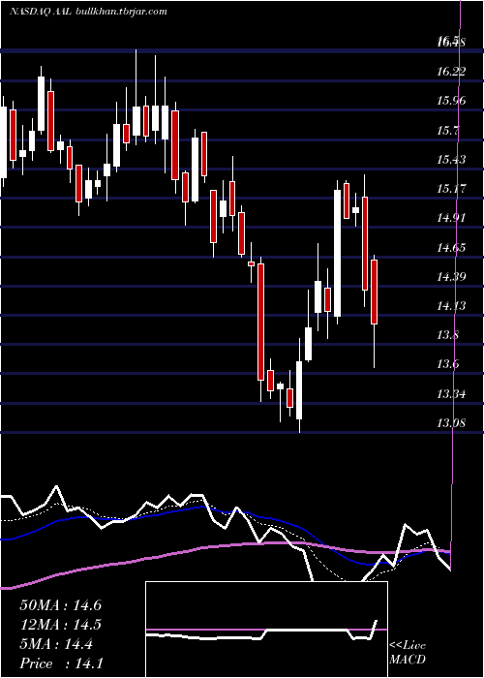The height and width of the screenshot is (678, 484).
Task: Click the 16.22 price axis label
Action: 451,71
